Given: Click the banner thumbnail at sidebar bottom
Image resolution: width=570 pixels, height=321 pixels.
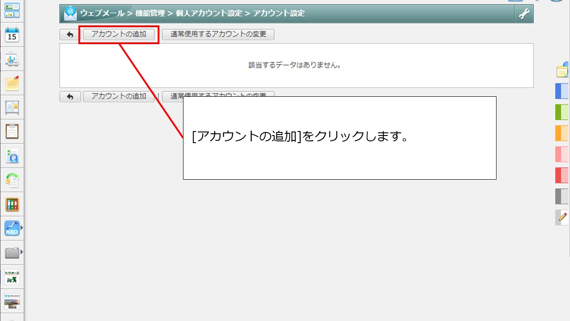Looking at the screenshot, I should 12,301.
